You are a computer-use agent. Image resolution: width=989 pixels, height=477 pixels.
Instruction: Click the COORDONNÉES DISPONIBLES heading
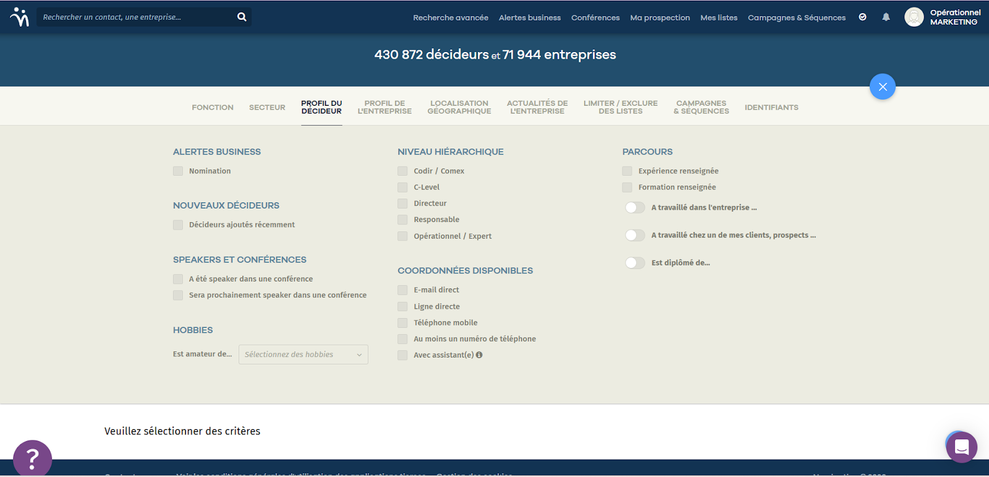tap(465, 271)
